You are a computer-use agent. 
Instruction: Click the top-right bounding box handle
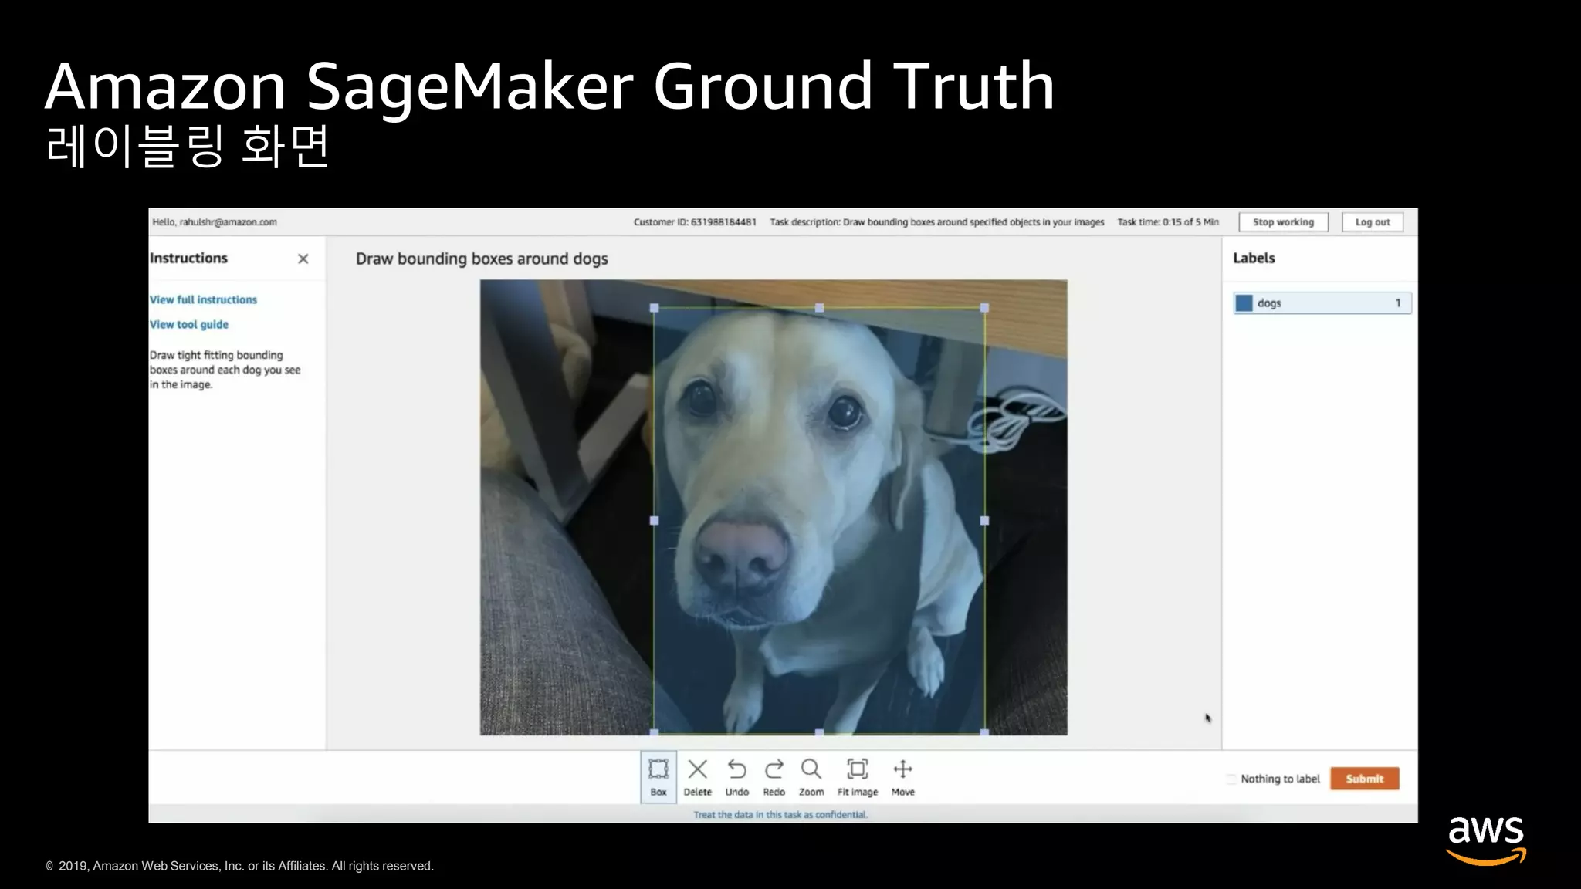point(984,308)
